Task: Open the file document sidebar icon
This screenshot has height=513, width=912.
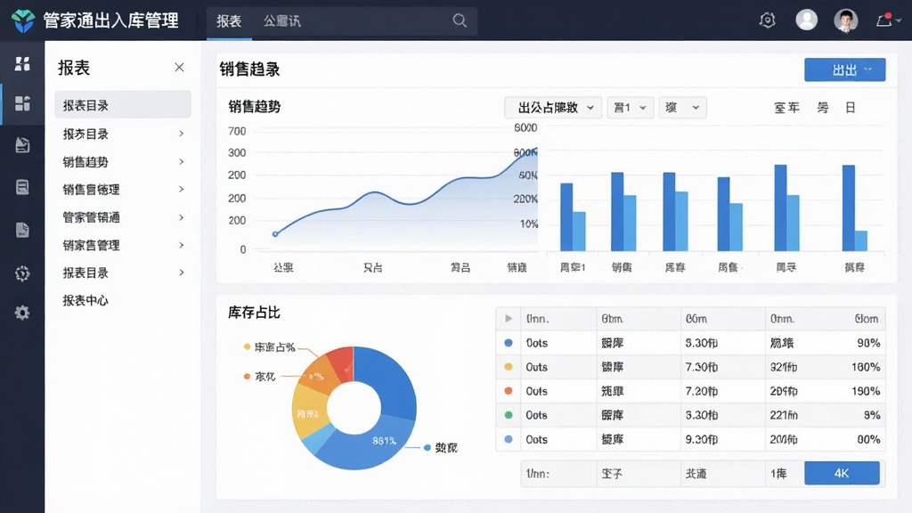Action: coord(22,230)
